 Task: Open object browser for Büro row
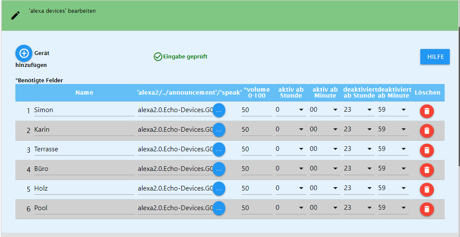tap(219, 170)
